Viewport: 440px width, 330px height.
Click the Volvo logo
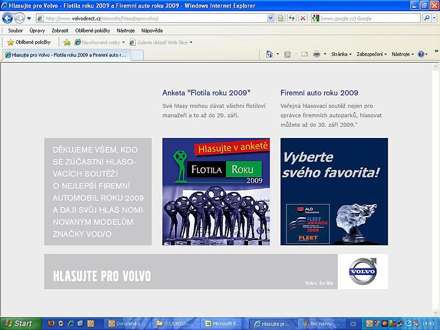click(363, 272)
